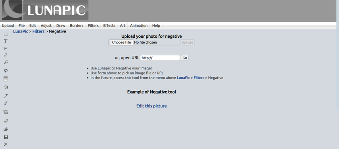Click 'Use Lunapic to Negative your Image!' text
339x149 pixels.
tap(121, 68)
